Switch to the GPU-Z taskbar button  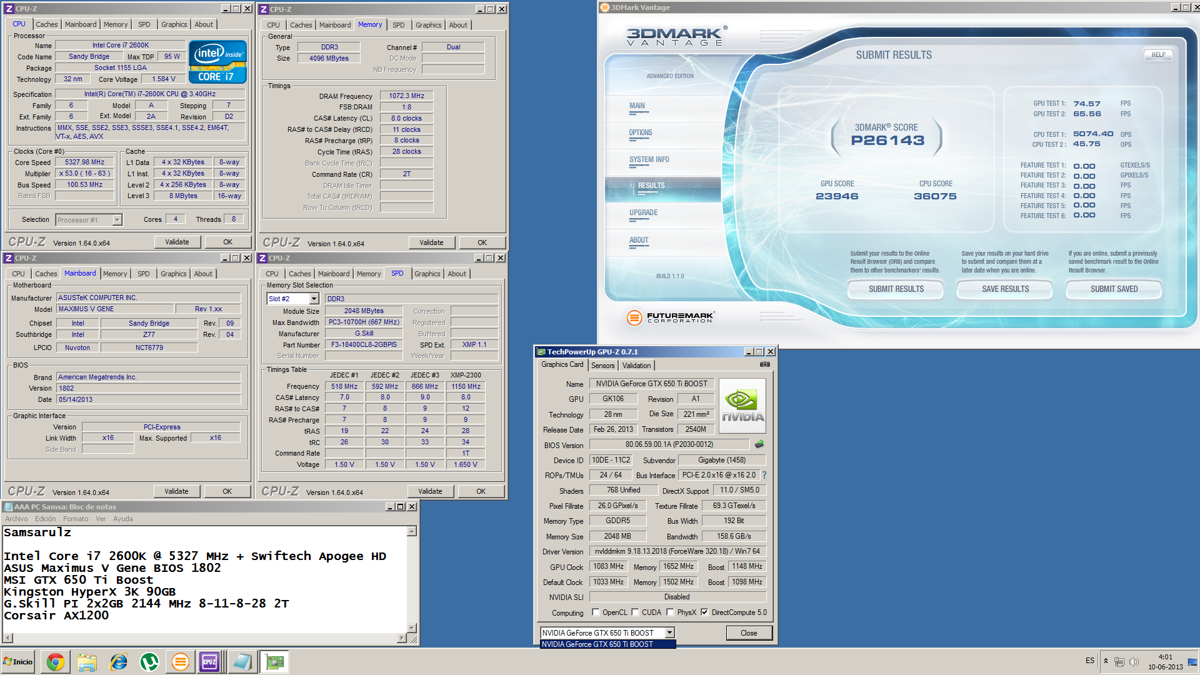(274, 662)
